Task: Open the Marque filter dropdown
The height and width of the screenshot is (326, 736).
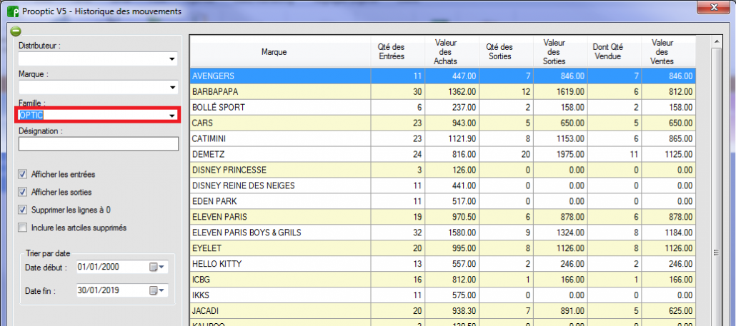Action: click(x=172, y=87)
